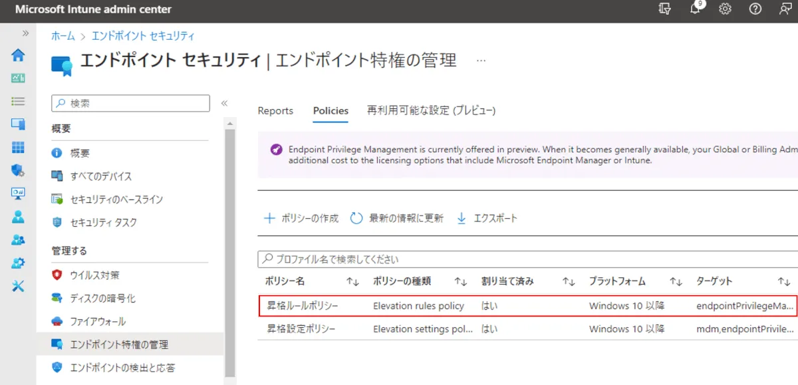
Task: Switch to the Reports tab
Action: [x=275, y=111]
